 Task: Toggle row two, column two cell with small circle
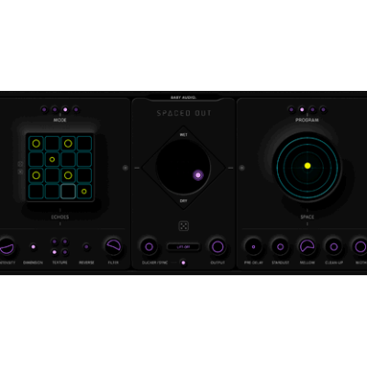click(x=52, y=160)
